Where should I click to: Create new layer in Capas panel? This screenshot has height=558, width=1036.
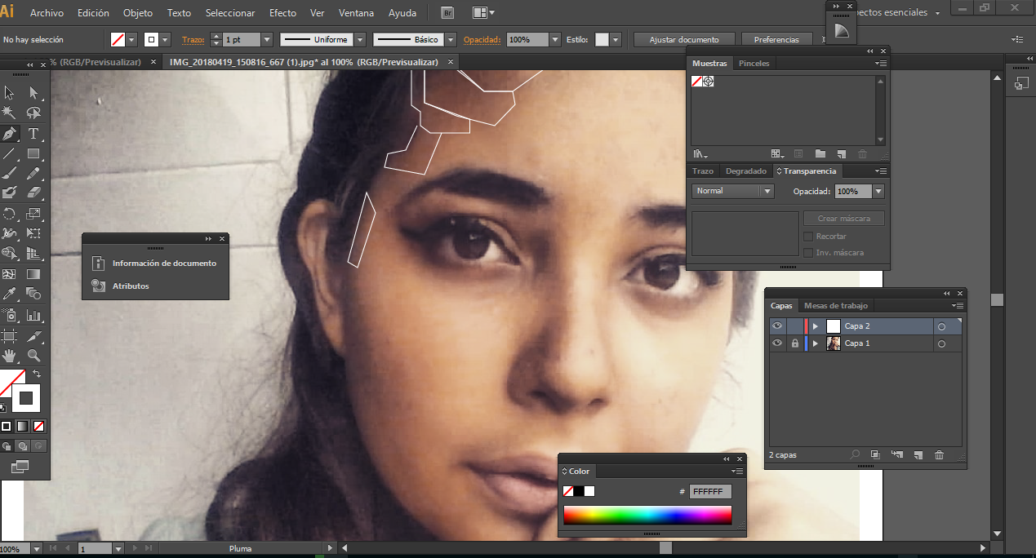[x=918, y=454]
